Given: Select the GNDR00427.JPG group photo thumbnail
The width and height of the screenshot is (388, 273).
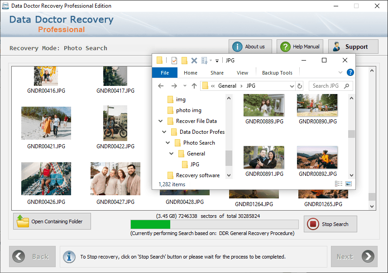Looking at the screenshot, I should tap(115, 179).
